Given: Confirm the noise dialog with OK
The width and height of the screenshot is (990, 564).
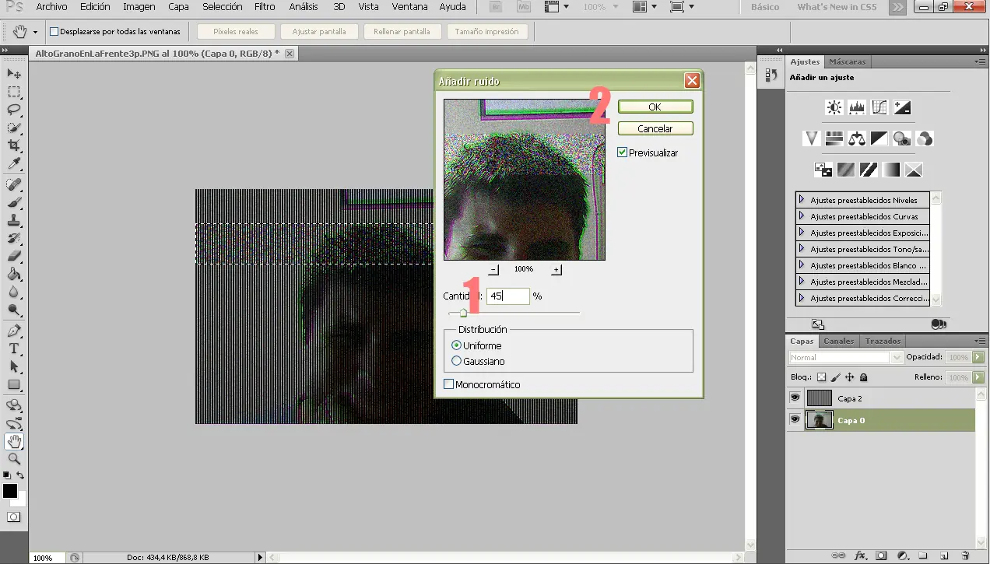Looking at the screenshot, I should (655, 107).
